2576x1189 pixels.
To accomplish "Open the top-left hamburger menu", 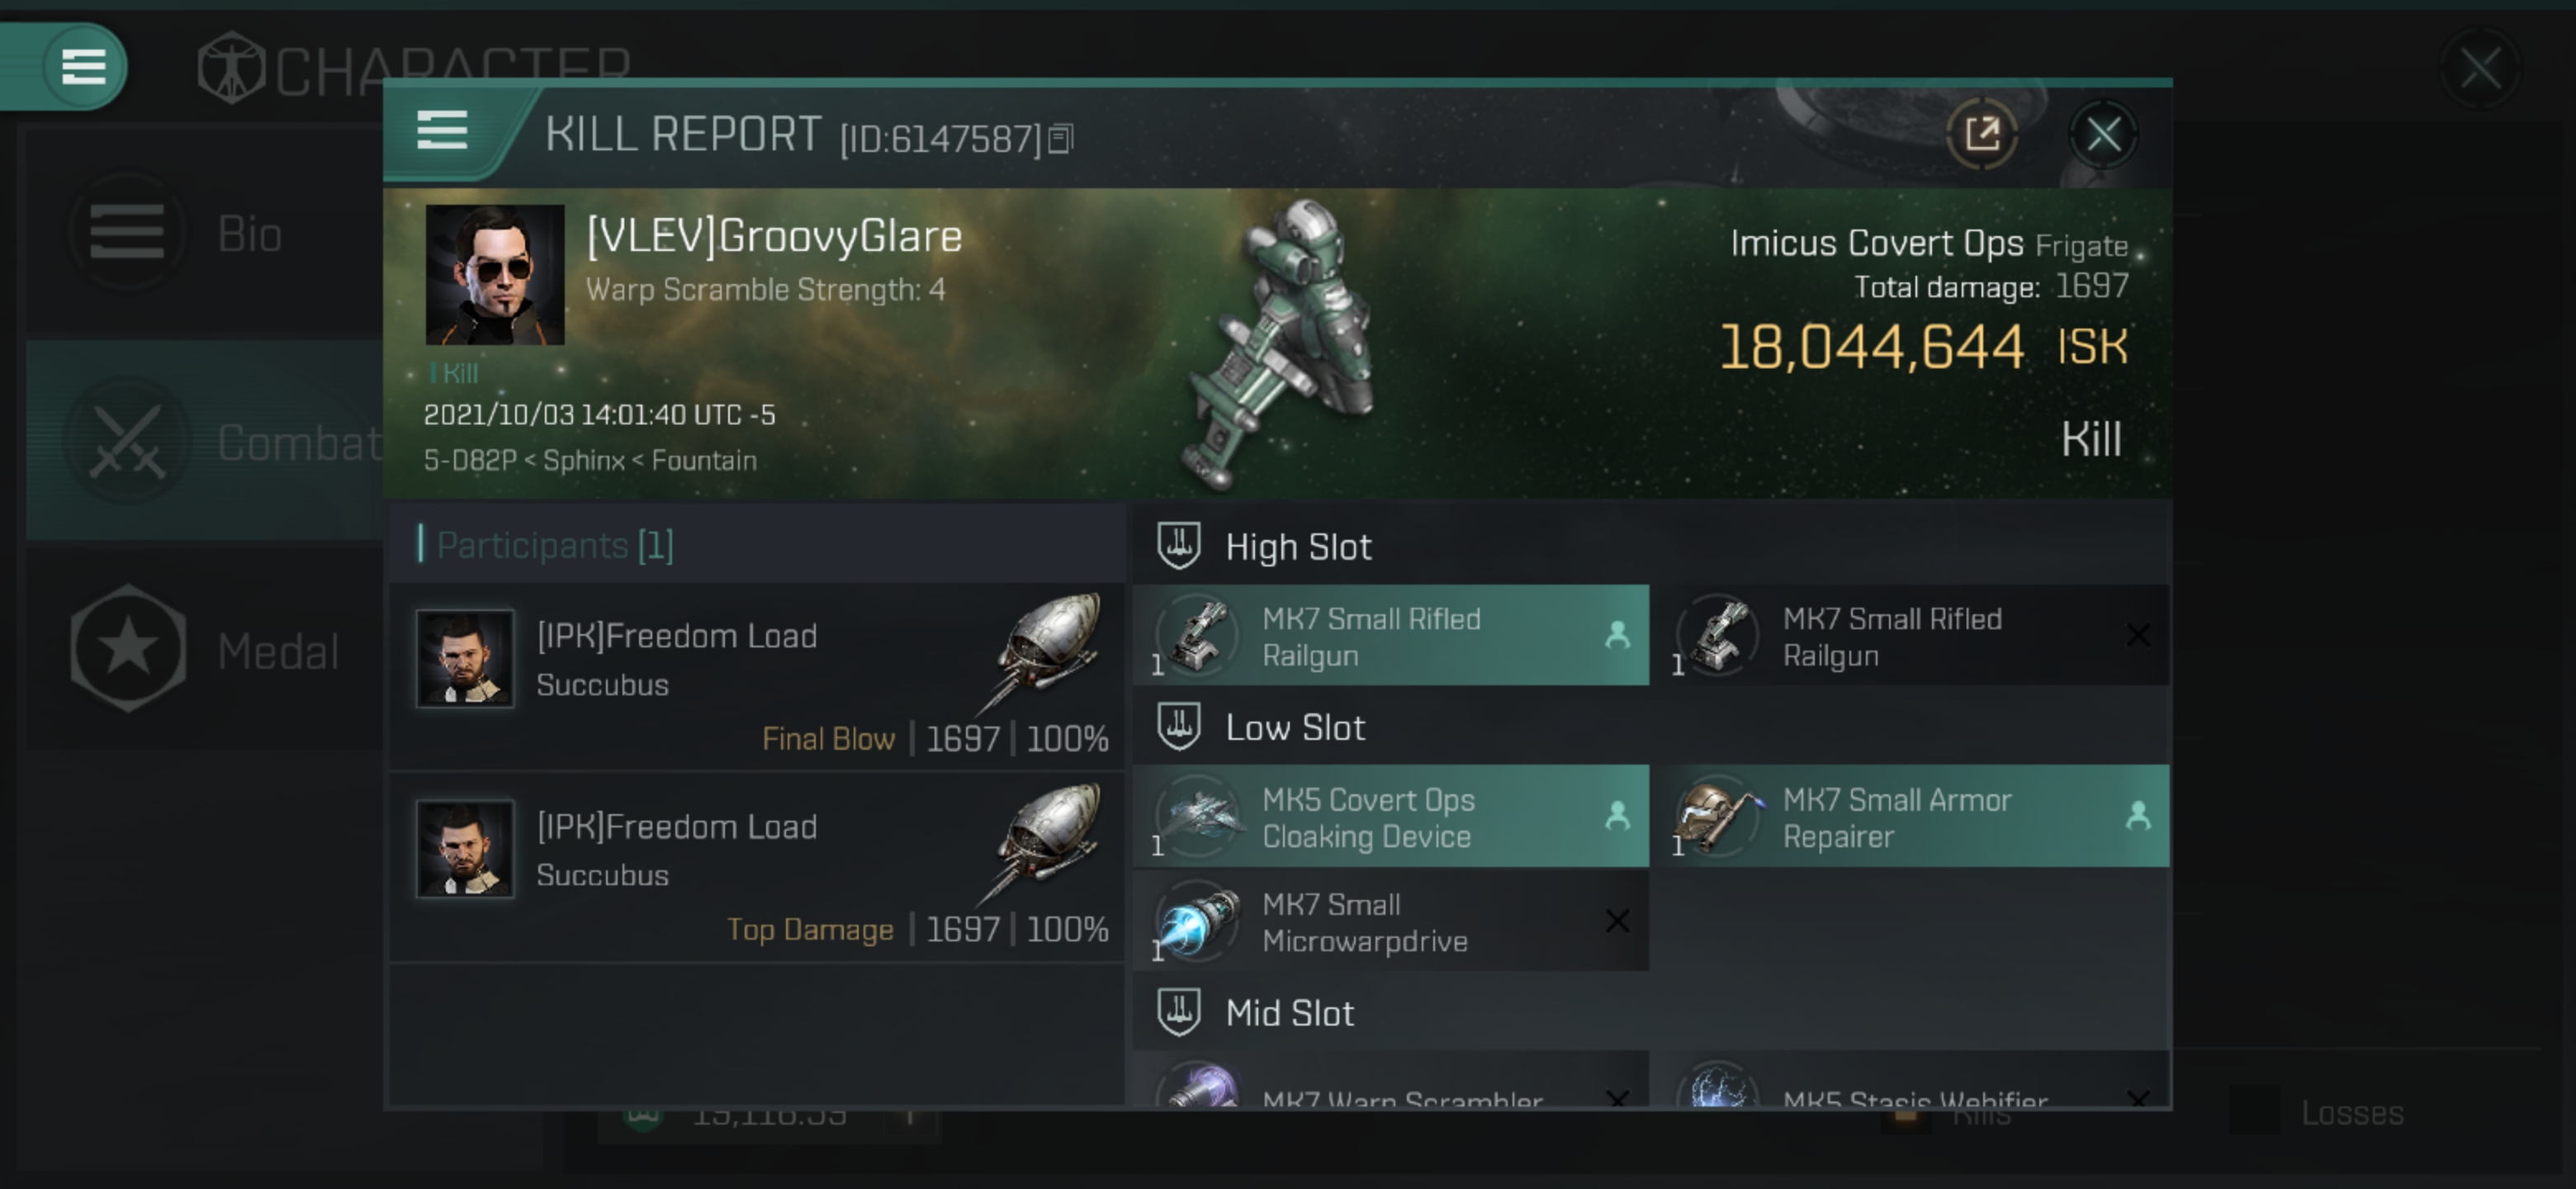I will coord(82,66).
